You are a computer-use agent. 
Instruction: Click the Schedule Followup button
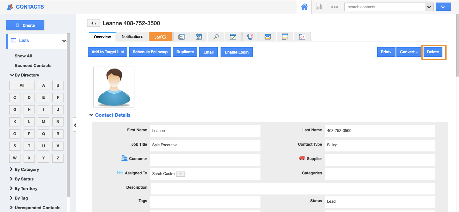[x=150, y=52]
